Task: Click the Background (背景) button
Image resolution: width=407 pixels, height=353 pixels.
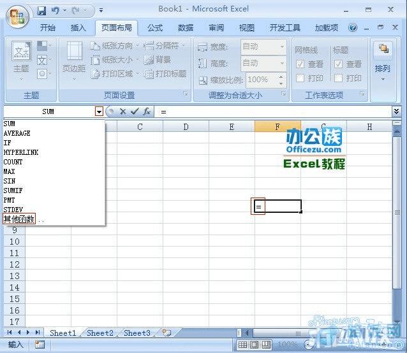Action: (x=158, y=60)
